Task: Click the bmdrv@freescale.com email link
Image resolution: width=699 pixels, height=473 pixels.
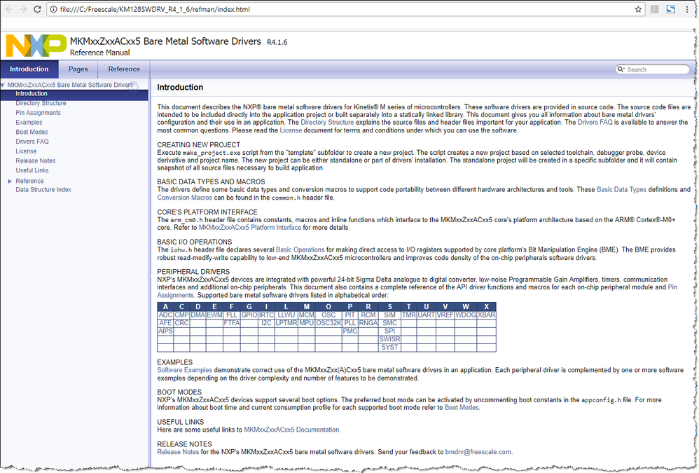Action: 478,453
